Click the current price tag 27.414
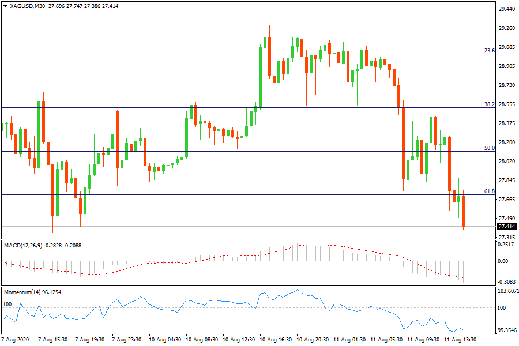519x346 pixels. (x=506, y=227)
